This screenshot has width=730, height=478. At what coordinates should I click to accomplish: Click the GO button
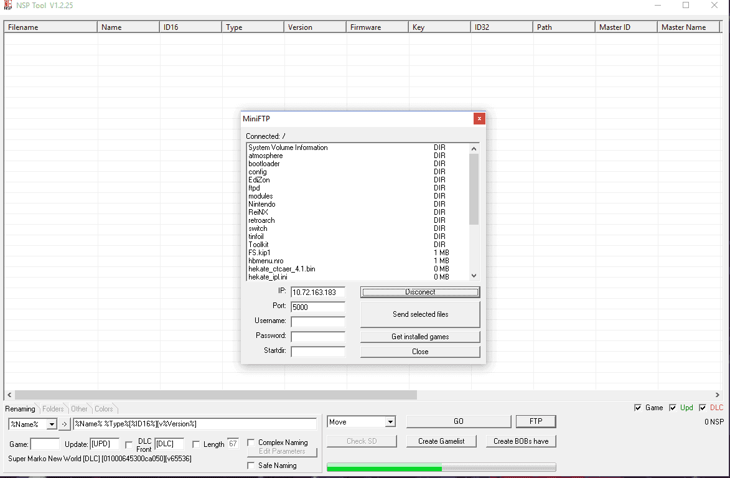(x=459, y=421)
